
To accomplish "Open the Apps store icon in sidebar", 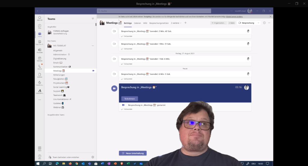I will click(x=40, y=149).
